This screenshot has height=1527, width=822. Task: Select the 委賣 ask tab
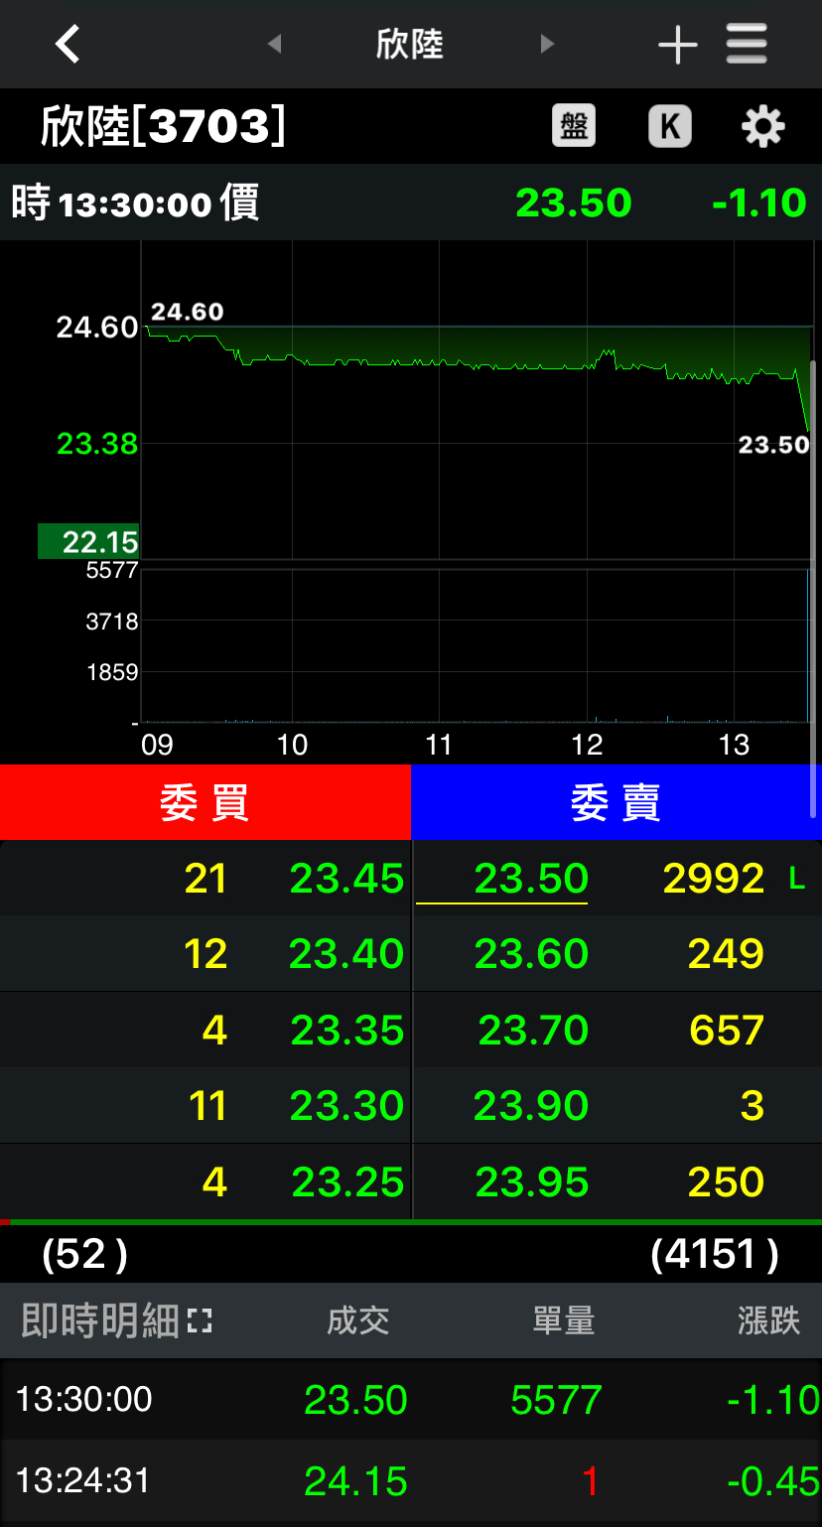616,802
